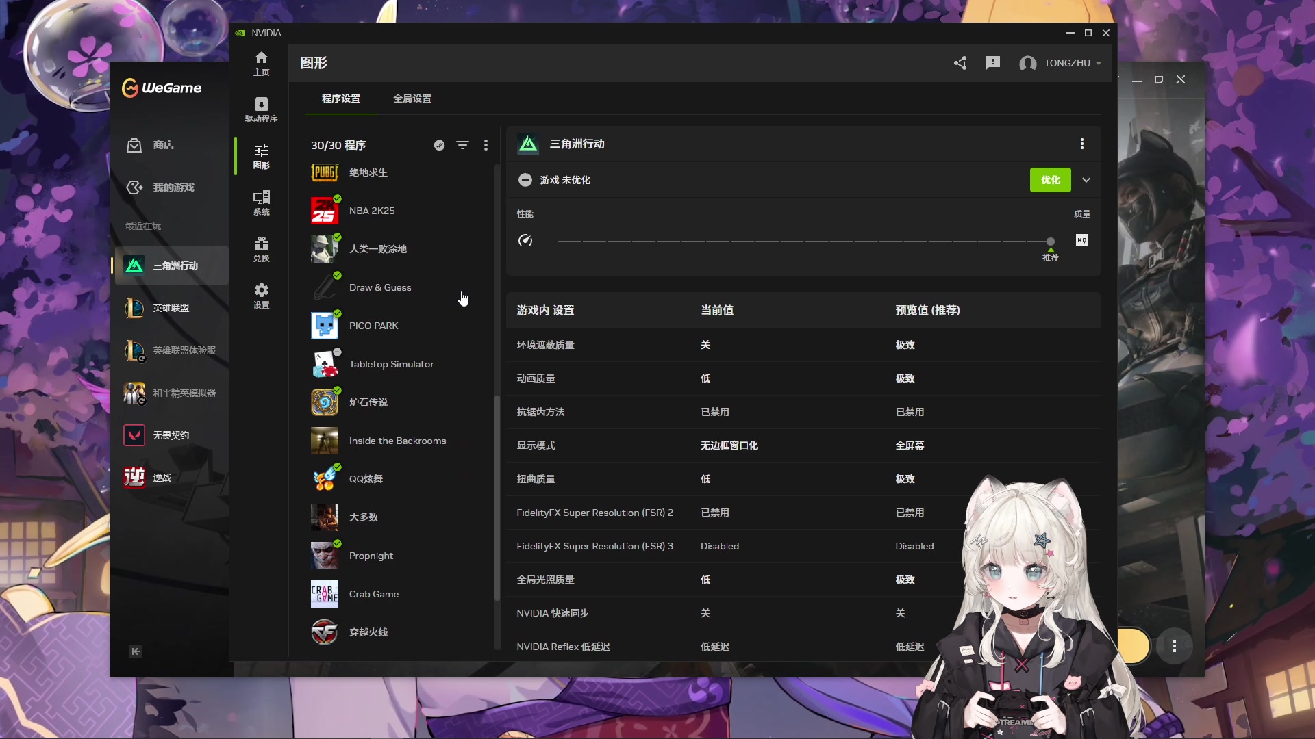Image resolution: width=1315 pixels, height=739 pixels.
Task: Collapse the WeGame sidebar
Action: point(136,651)
